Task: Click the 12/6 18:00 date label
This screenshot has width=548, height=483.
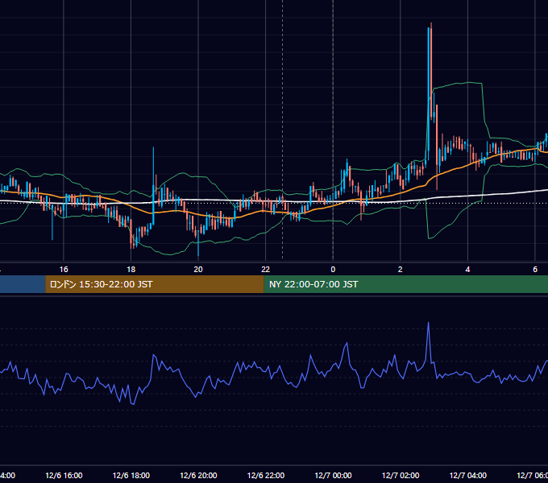Action: (131, 476)
